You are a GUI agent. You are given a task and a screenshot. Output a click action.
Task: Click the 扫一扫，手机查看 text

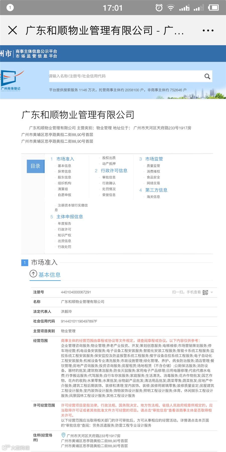(x=186, y=292)
